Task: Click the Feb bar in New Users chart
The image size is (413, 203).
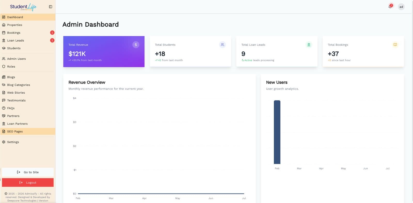Action: pos(277,132)
